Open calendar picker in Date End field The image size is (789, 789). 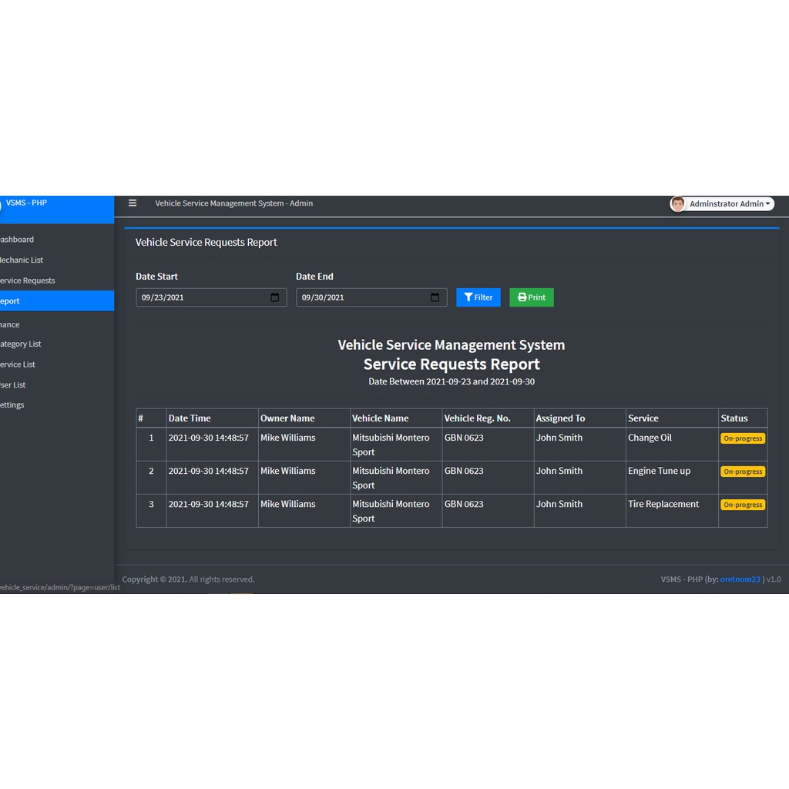pyautogui.click(x=435, y=297)
